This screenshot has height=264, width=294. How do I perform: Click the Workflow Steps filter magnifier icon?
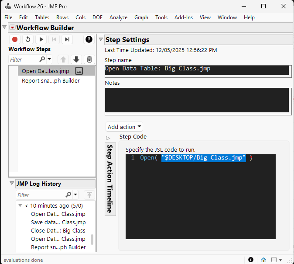(x=42, y=59)
